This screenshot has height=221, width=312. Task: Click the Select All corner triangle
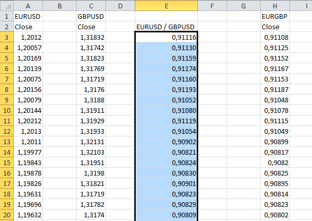click(x=7, y=6)
